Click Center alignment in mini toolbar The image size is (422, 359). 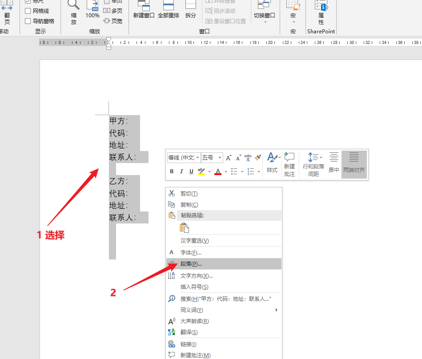[x=334, y=163]
